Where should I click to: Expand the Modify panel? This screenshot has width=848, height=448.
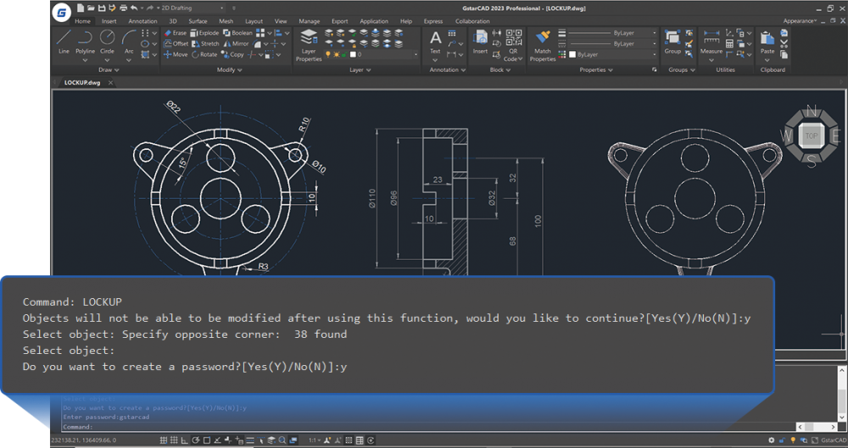[229, 69]
